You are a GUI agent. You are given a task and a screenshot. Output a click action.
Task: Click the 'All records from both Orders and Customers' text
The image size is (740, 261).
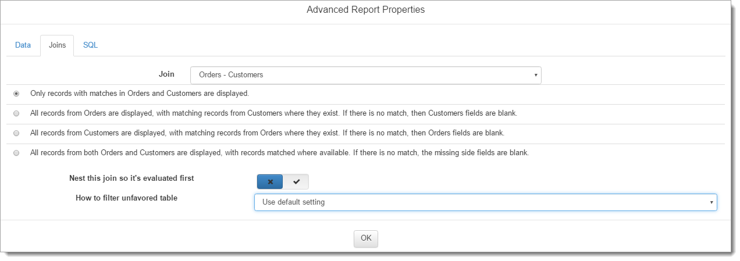tap(279, 152)
